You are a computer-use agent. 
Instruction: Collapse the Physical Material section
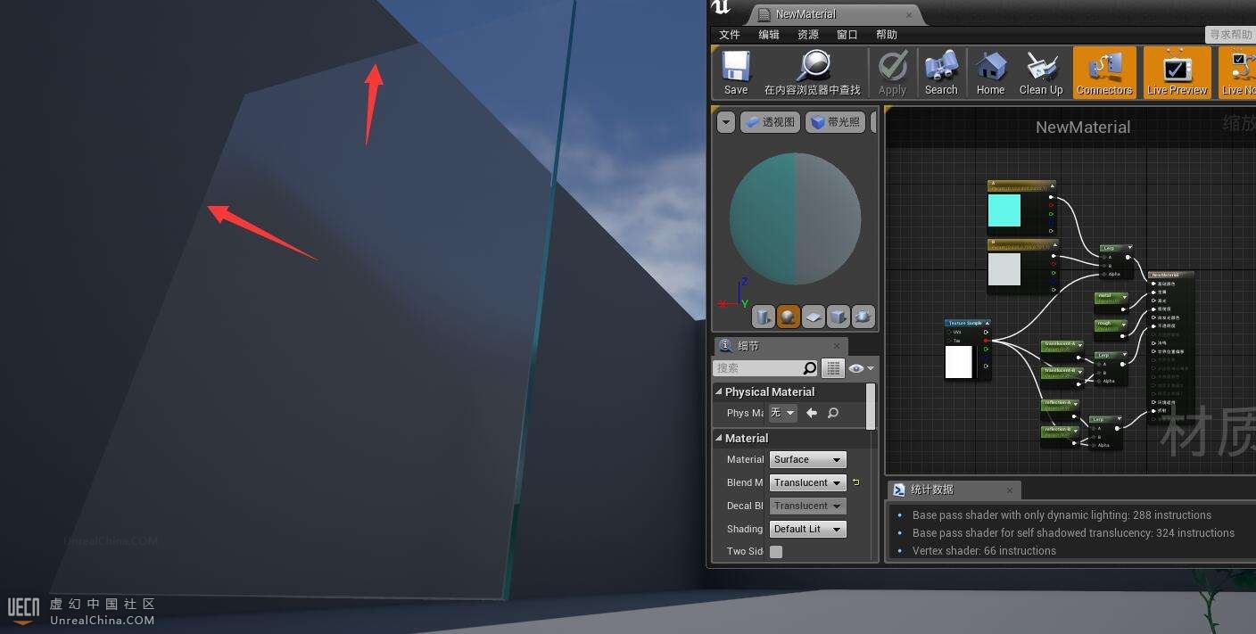tap(719, 391)
